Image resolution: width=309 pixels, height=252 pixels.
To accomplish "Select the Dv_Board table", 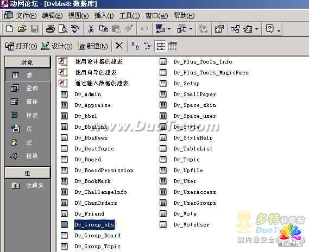I will [x=88, y=159].
